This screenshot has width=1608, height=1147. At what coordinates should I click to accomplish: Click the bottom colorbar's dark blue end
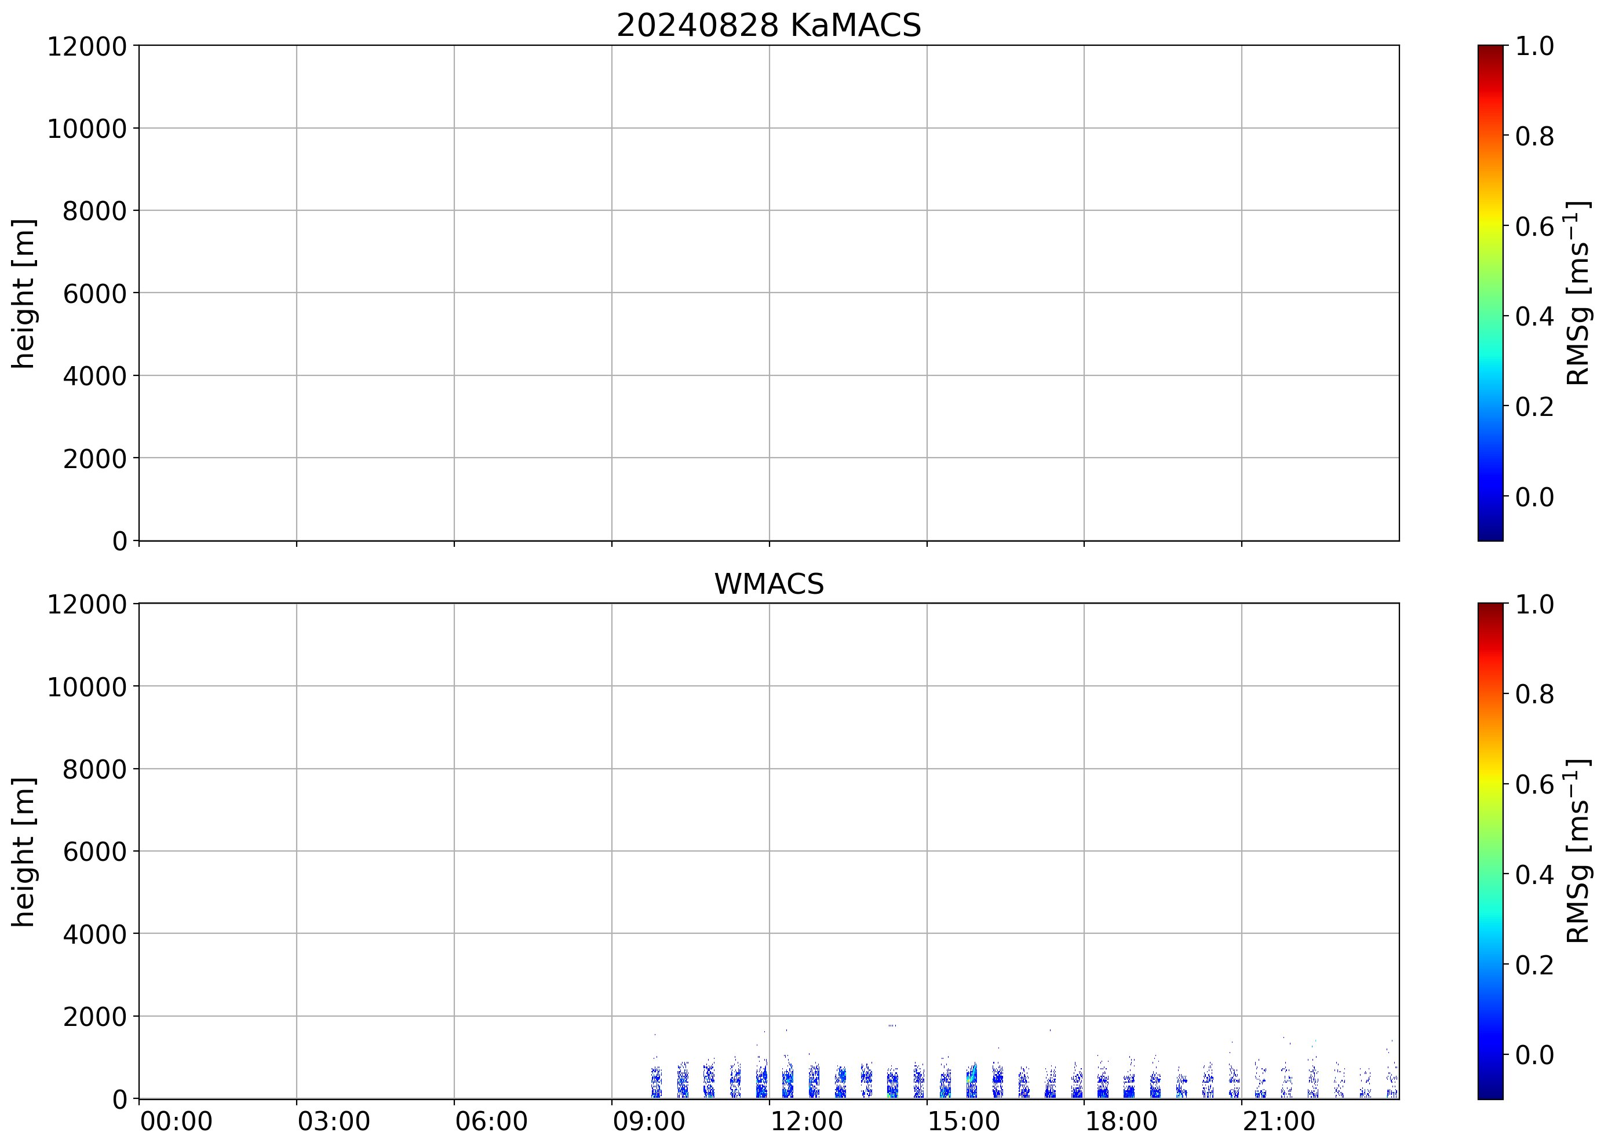(x=1490, y=1092)
